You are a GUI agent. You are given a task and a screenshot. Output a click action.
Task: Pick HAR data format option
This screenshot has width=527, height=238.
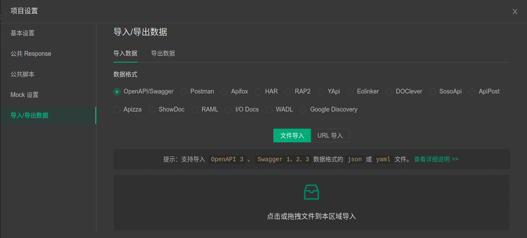tap(258, 91)
